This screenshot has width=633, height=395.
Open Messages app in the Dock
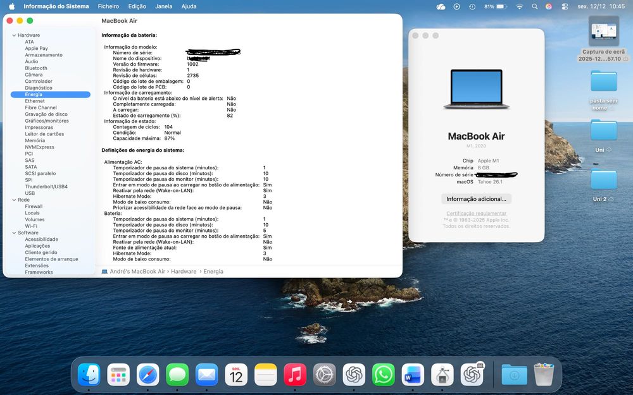point(177,374)
